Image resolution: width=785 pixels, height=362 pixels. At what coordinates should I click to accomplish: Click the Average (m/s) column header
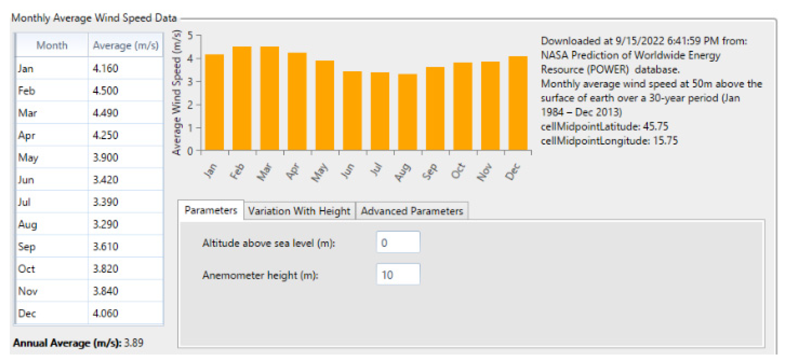point(125,45)
